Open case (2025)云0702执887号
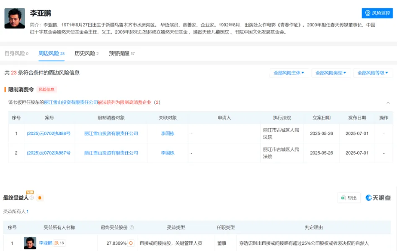Viewport: 398px width, 251px height. (49, 153)
